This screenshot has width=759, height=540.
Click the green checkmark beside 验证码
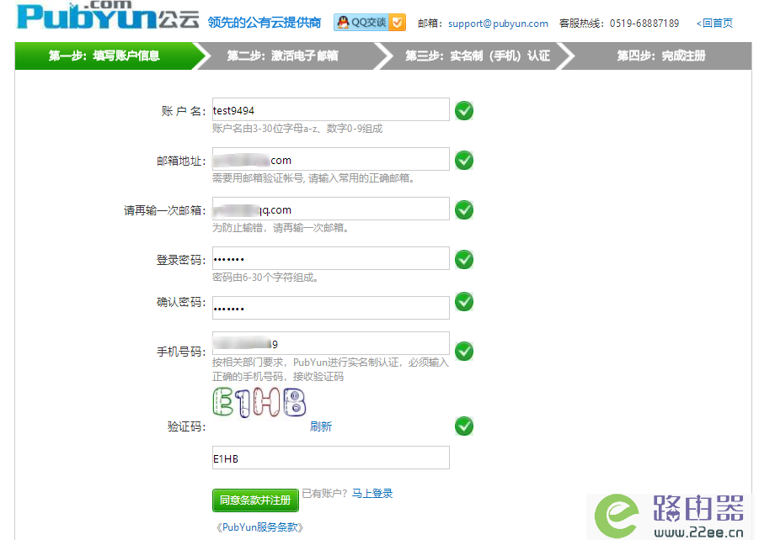[x=464, y=426]
